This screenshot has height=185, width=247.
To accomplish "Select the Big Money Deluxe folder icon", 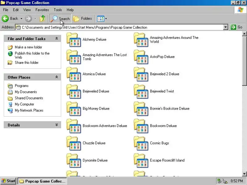I will (73, 109).
